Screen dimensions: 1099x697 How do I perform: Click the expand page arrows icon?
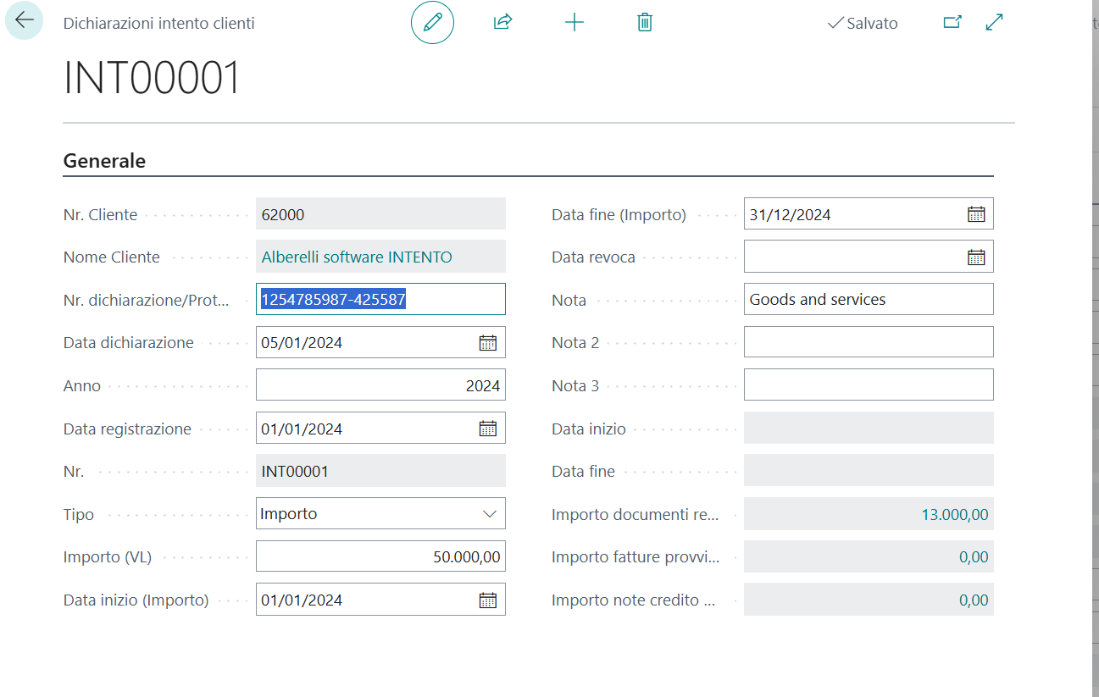pos(995,23)
